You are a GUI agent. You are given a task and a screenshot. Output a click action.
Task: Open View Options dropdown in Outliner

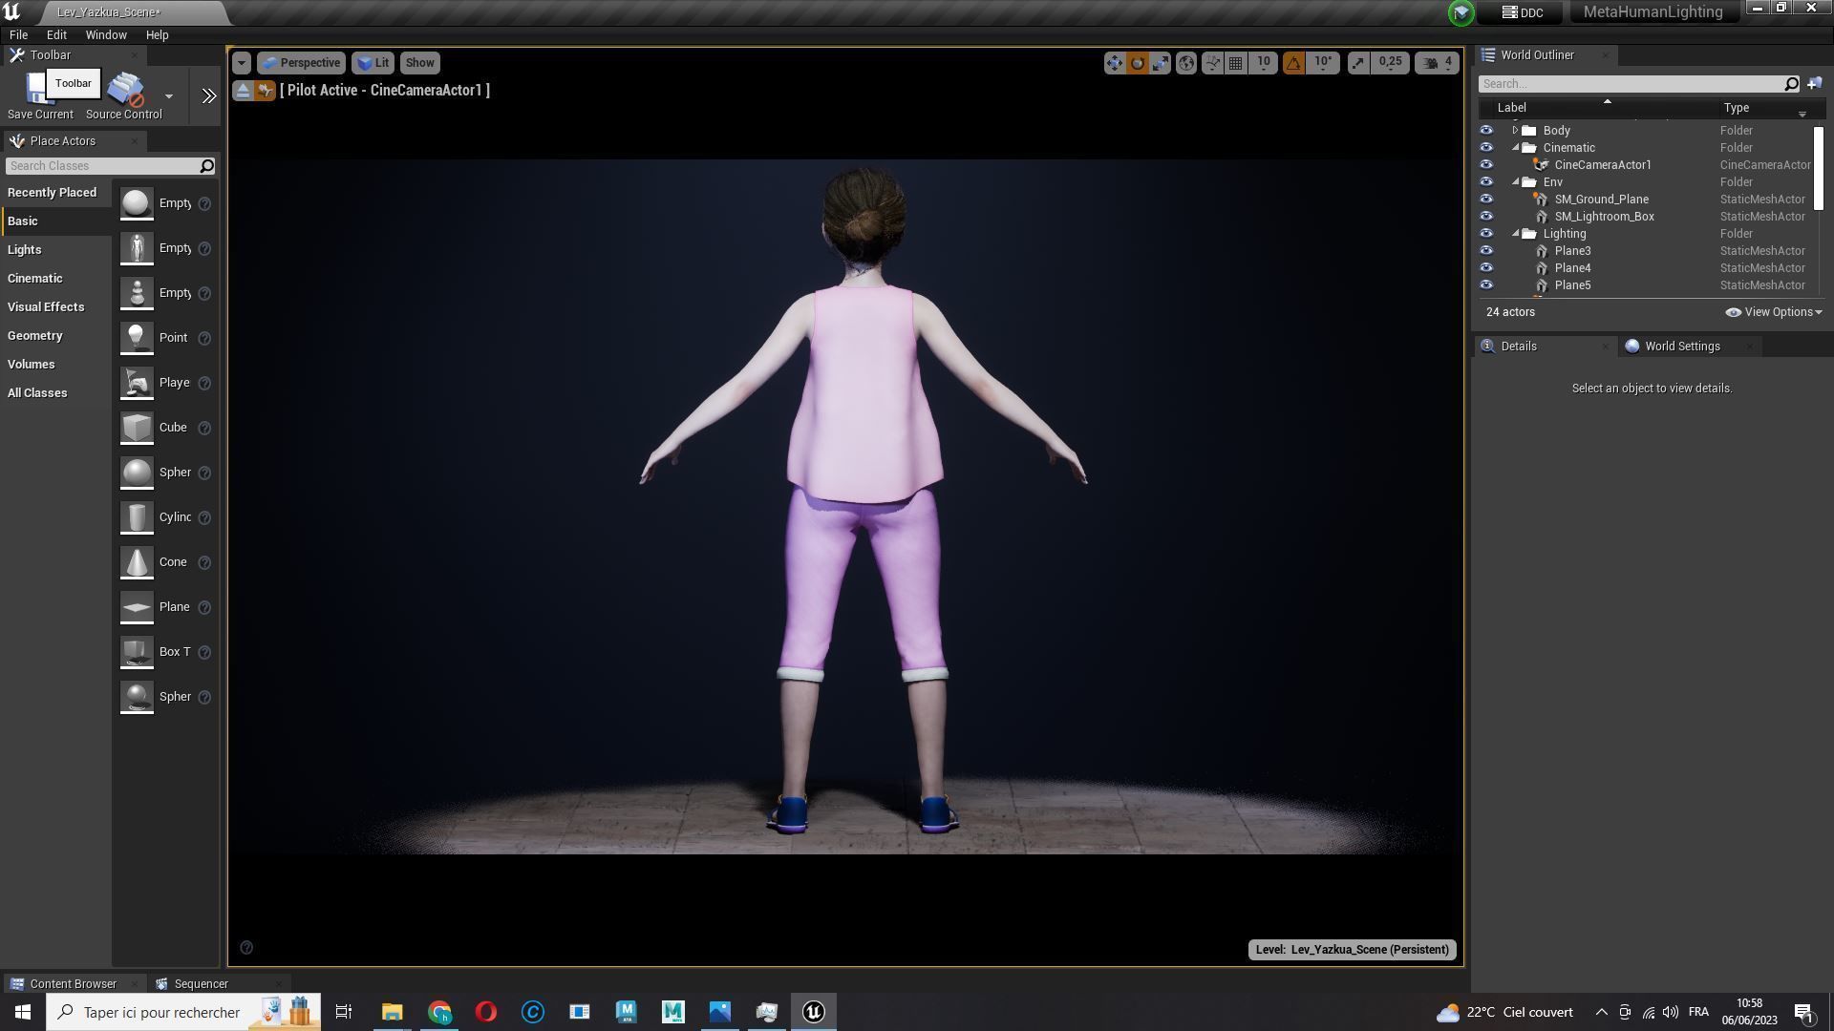(1774, 312)
